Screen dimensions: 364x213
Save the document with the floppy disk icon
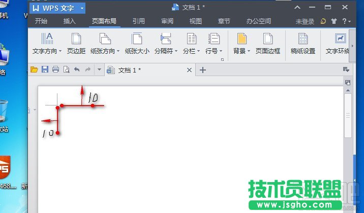pos(45,69)
